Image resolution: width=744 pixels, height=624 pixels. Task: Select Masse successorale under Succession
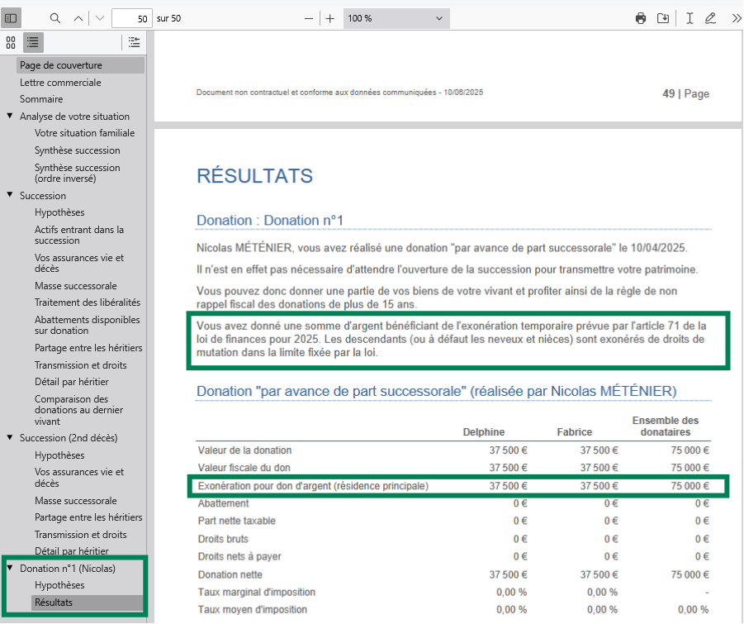pos(76,286)
